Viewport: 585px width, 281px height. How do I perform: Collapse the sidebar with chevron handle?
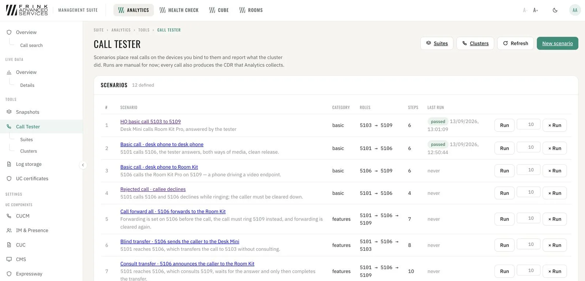click(x=83, y=165)
